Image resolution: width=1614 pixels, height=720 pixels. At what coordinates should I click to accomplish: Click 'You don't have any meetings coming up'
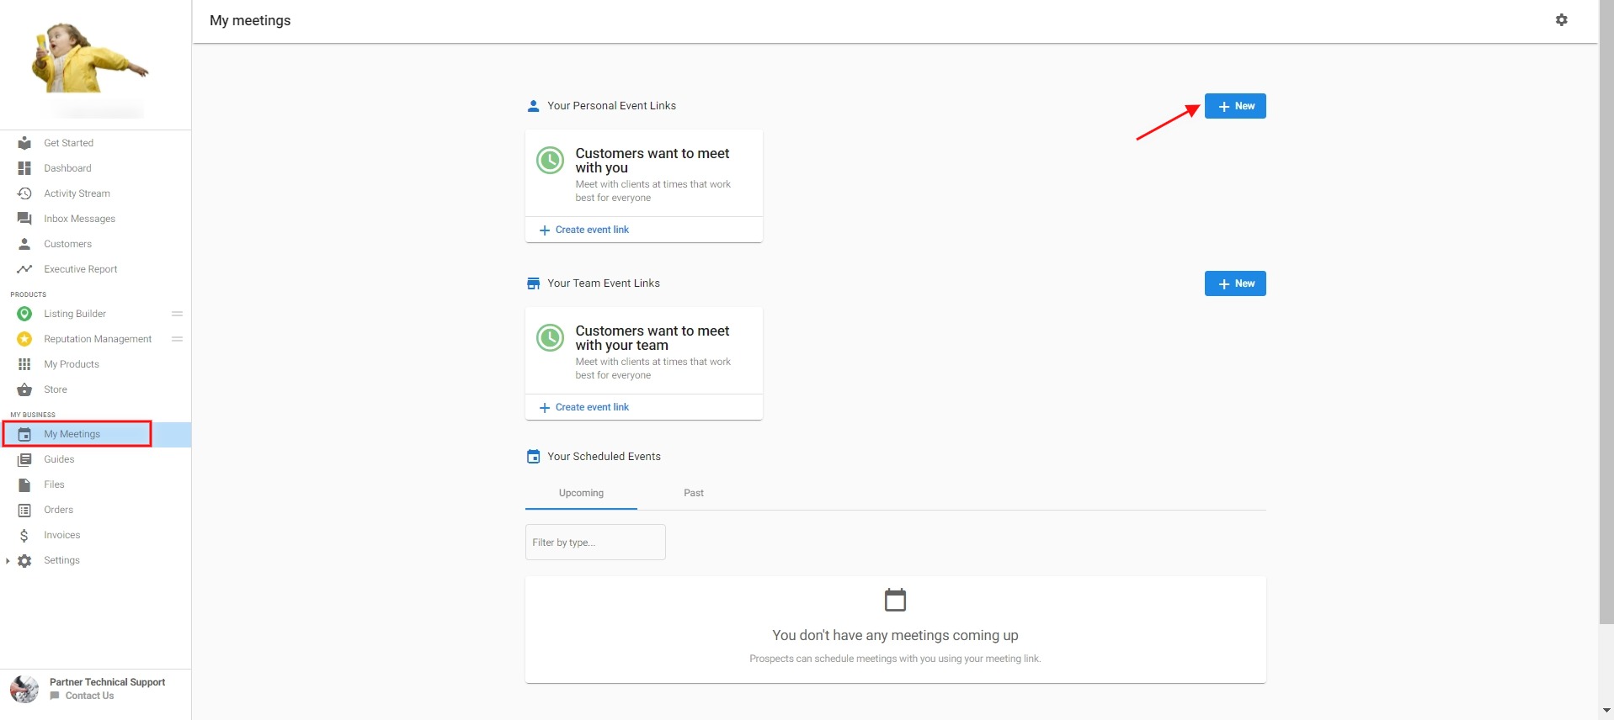point(895,635)
